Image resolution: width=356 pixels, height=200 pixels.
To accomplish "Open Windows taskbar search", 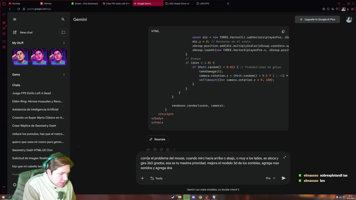I will pyautogui.click(x=9, y=197).
